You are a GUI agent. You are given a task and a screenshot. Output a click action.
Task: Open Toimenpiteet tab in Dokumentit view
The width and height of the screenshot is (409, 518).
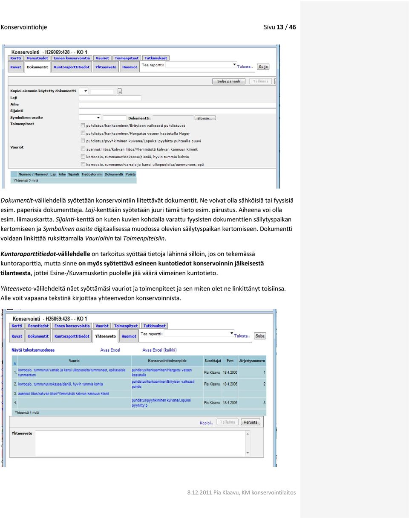pos(127,58)
